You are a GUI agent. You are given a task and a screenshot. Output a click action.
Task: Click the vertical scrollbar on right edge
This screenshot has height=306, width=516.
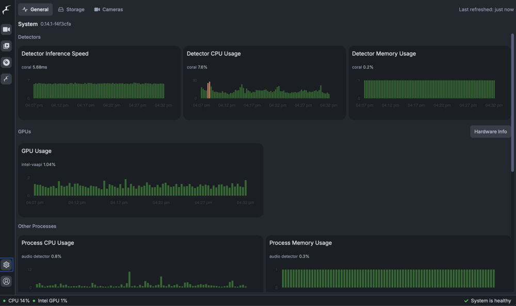tap(512, 102)
